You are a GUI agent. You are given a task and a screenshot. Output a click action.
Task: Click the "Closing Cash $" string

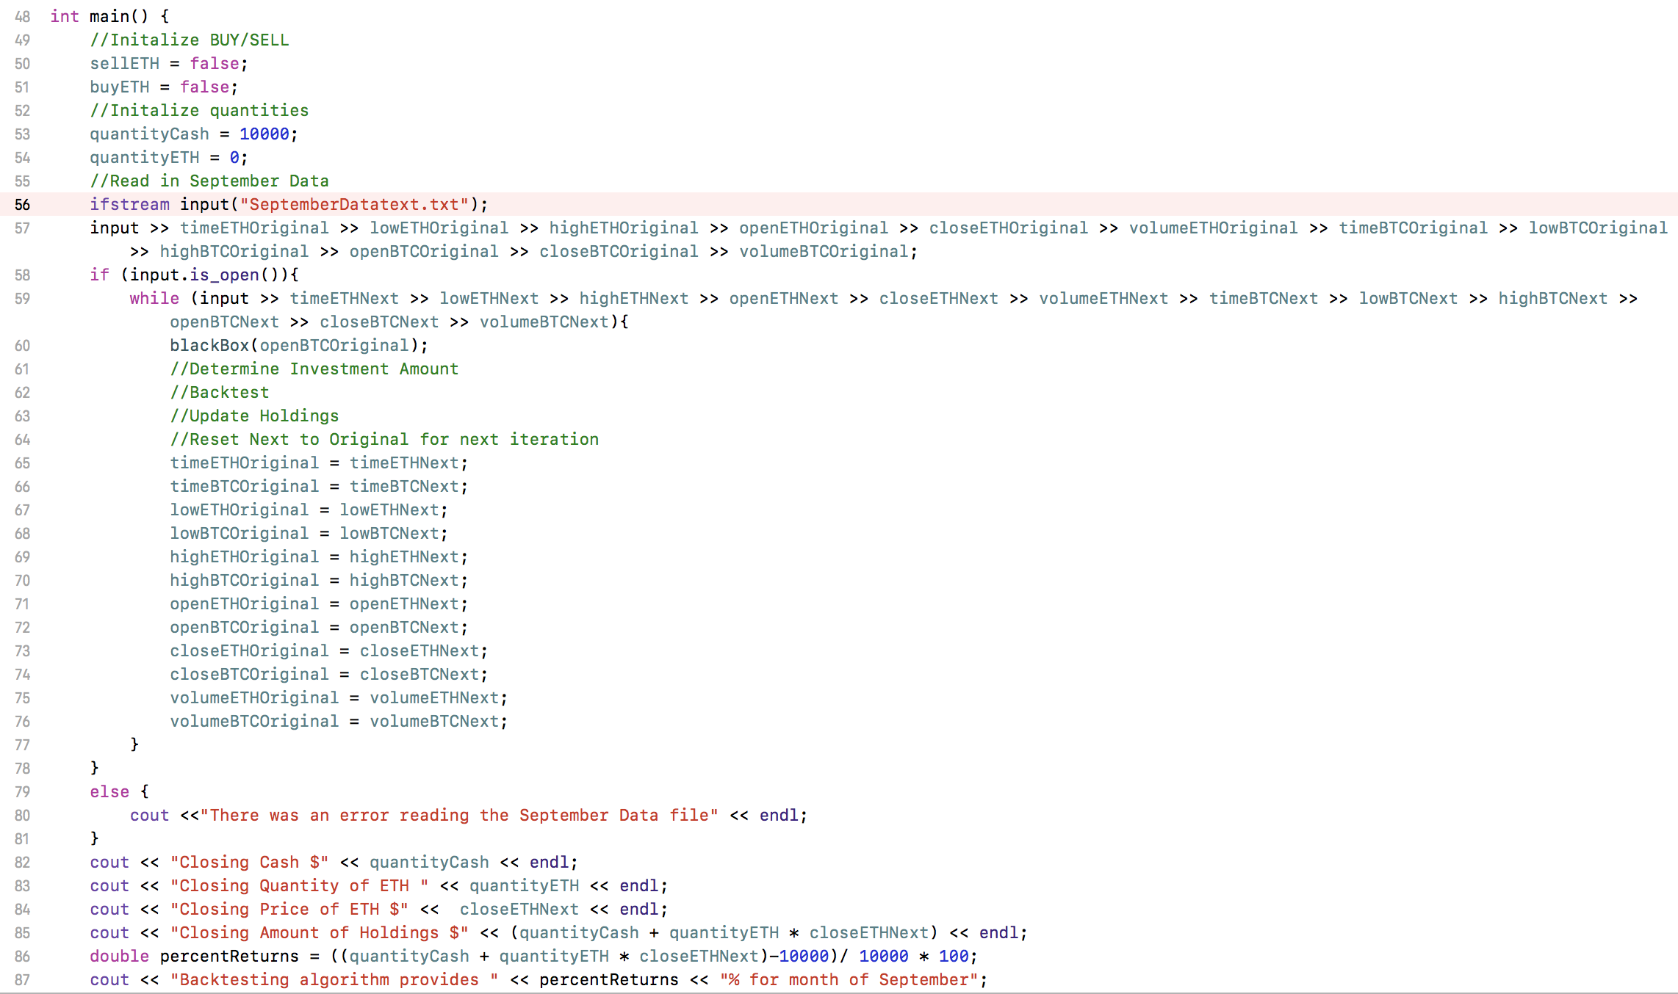pyautogui.click(x=249, y=863)
